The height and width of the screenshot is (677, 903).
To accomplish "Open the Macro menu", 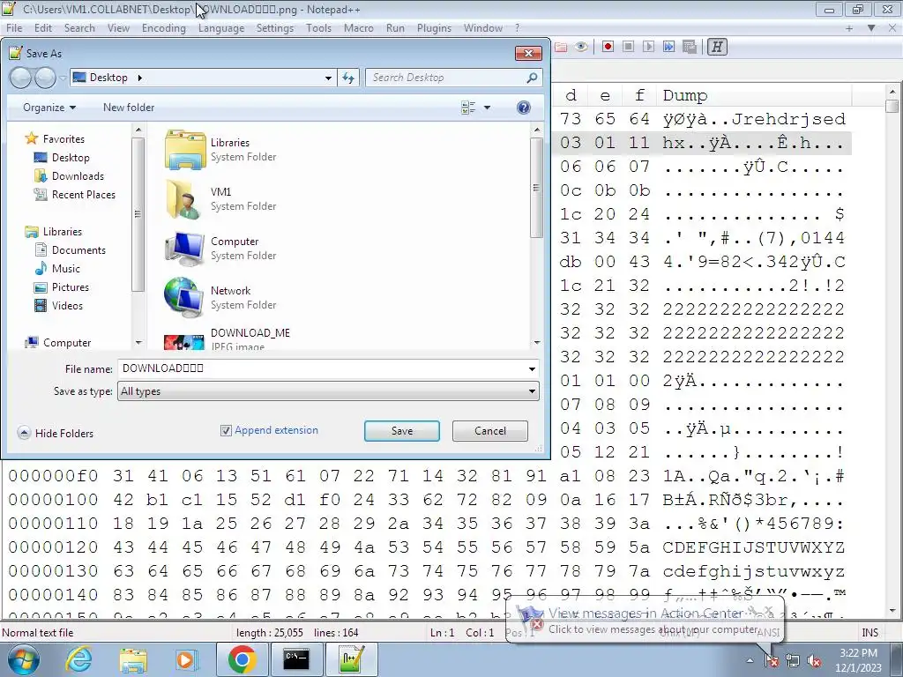I will 358,27.
